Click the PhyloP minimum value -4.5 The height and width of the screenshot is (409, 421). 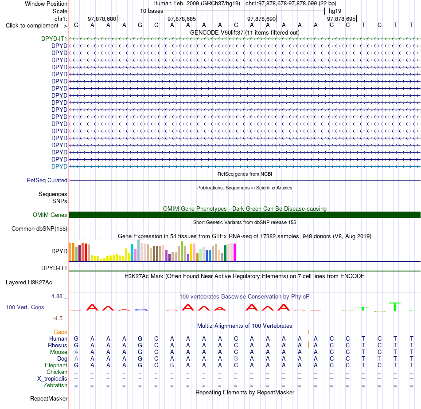58,319
